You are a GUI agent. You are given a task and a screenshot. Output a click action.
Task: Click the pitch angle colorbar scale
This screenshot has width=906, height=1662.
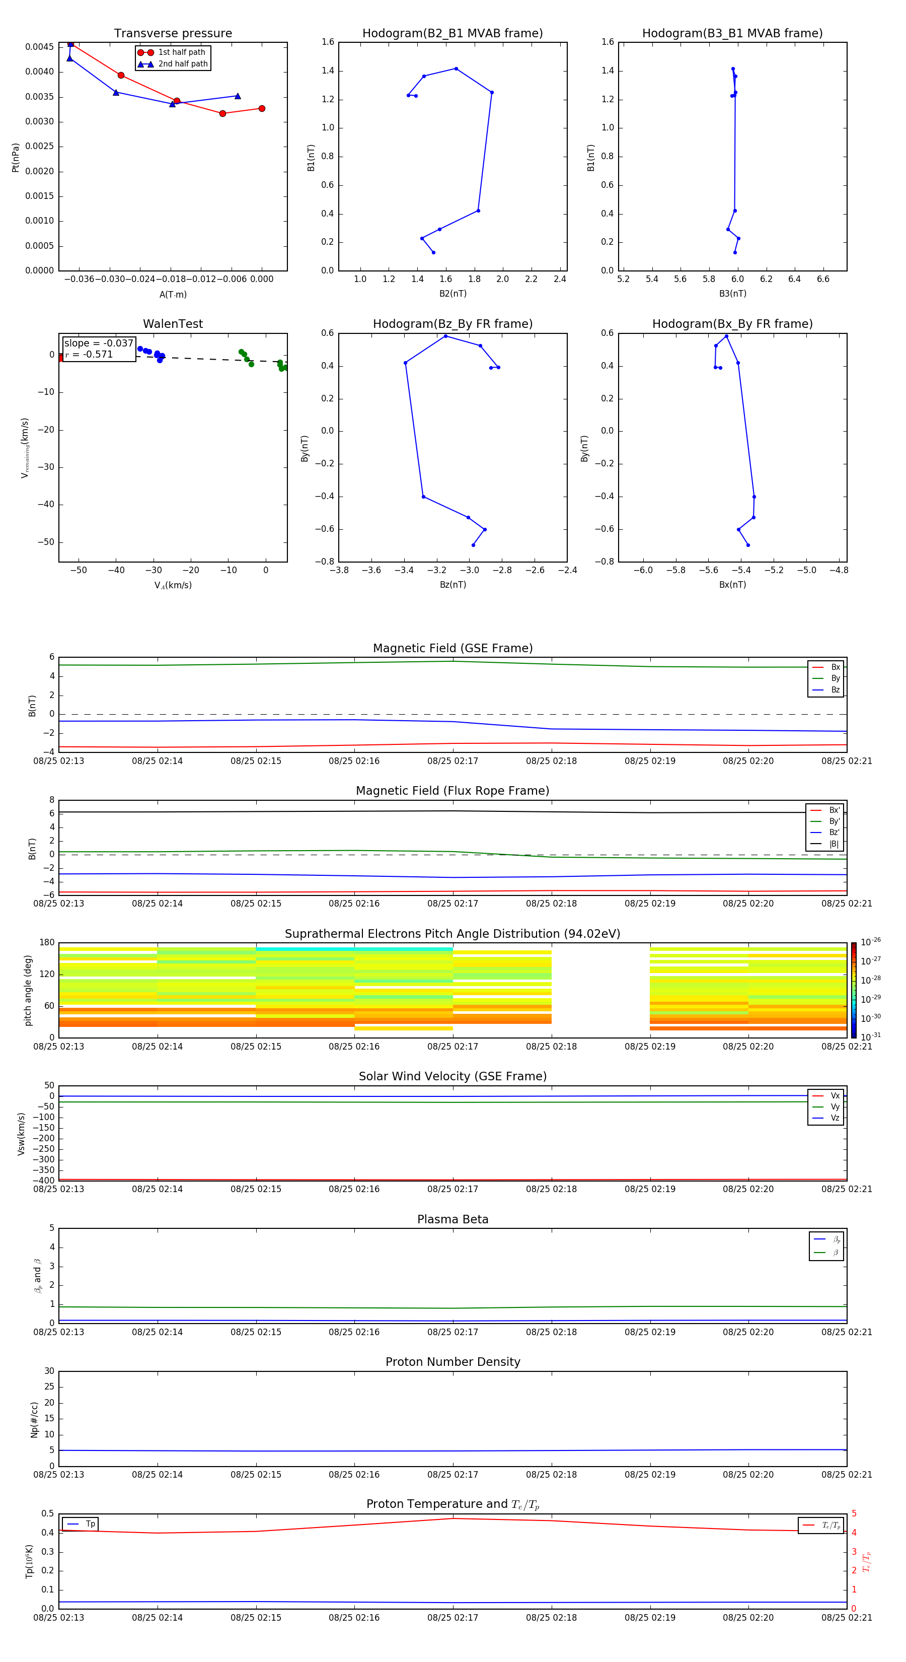click(854, 990)
